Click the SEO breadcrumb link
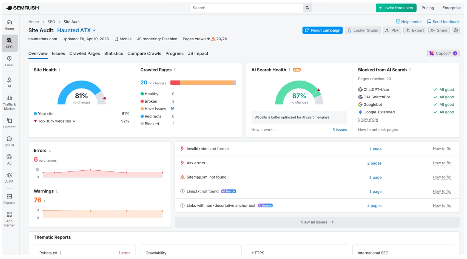 51,22
